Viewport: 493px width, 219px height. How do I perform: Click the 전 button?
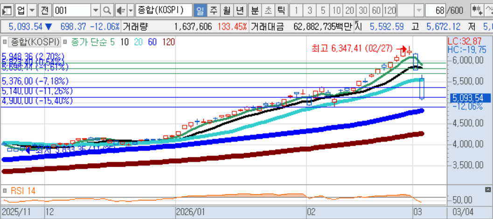coord(45,11)
